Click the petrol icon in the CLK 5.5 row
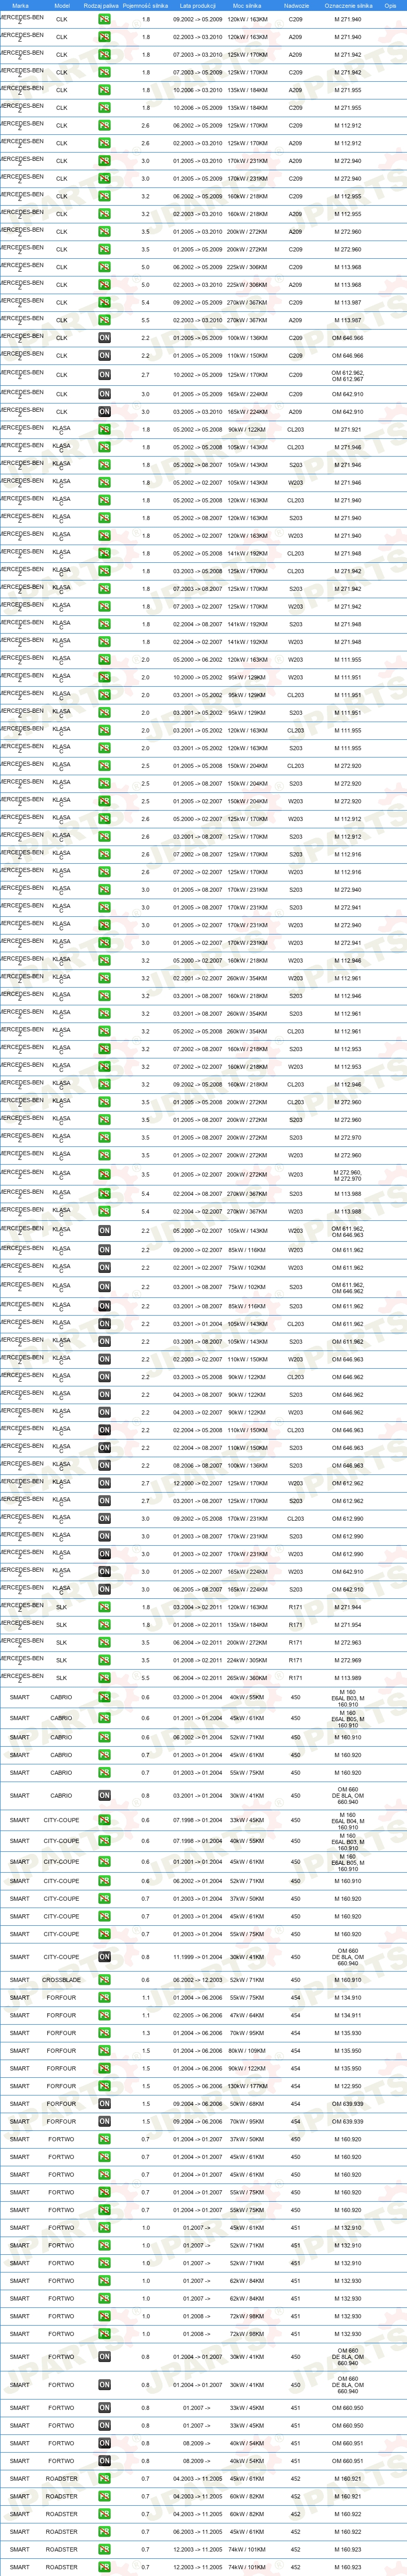This screenshot has width=407, height=2576. (x=104, y=321)
